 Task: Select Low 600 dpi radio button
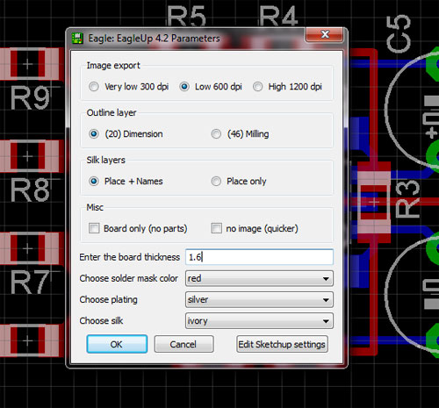coord(184,87)
